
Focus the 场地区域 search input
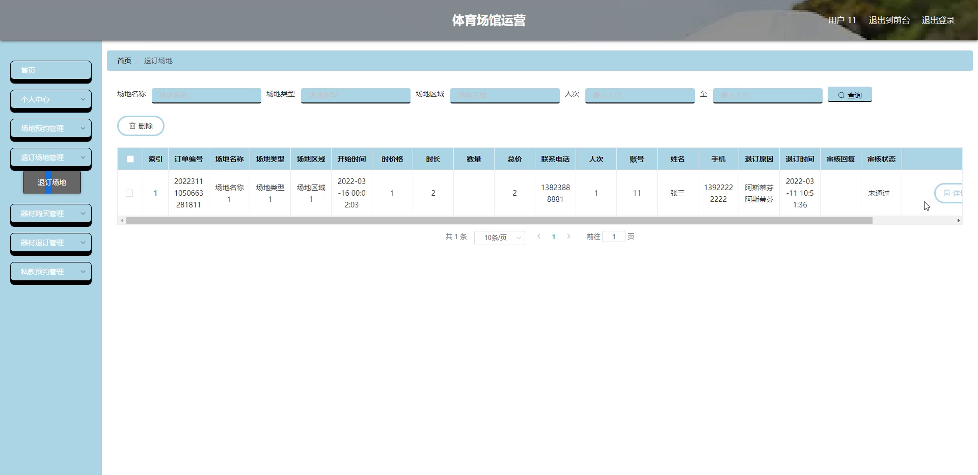(x=505, y=95)
